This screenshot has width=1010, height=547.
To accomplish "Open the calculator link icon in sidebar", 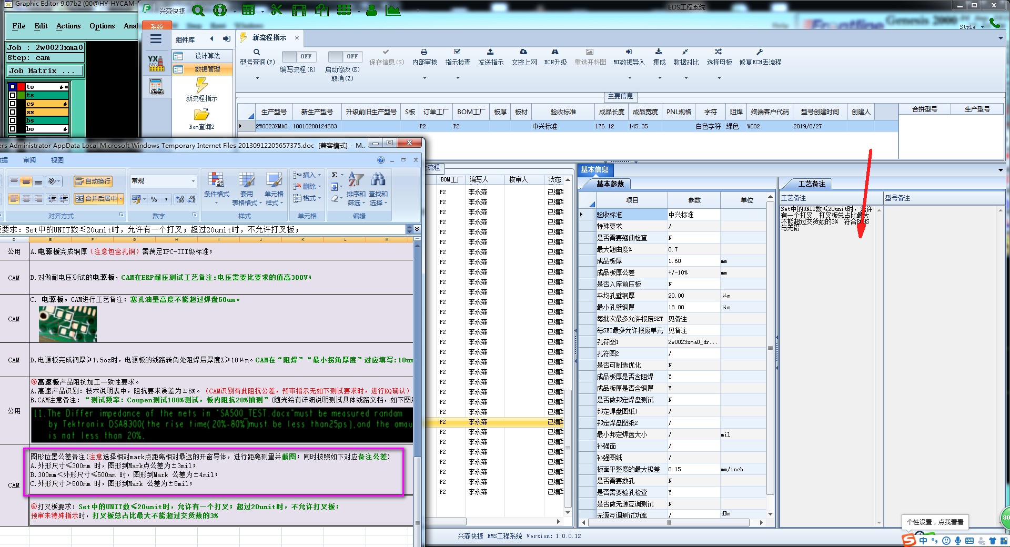I will pos(156,87).
